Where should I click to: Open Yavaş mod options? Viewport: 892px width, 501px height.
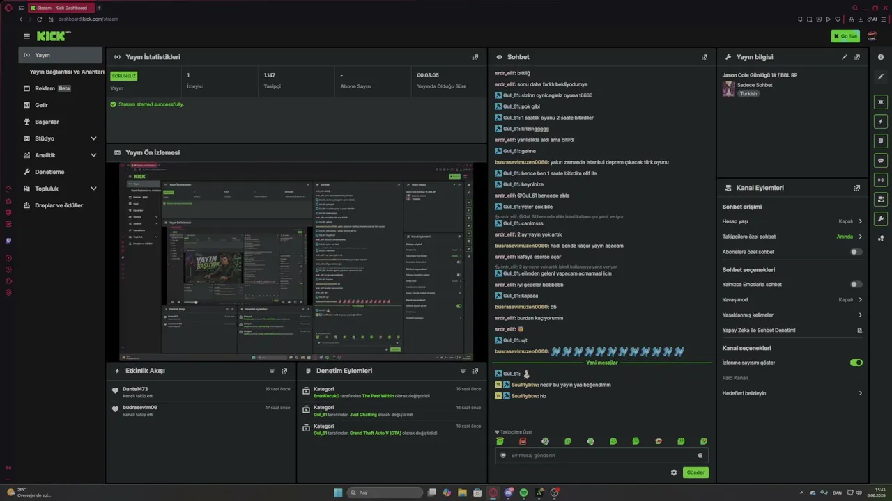point(792,300)
